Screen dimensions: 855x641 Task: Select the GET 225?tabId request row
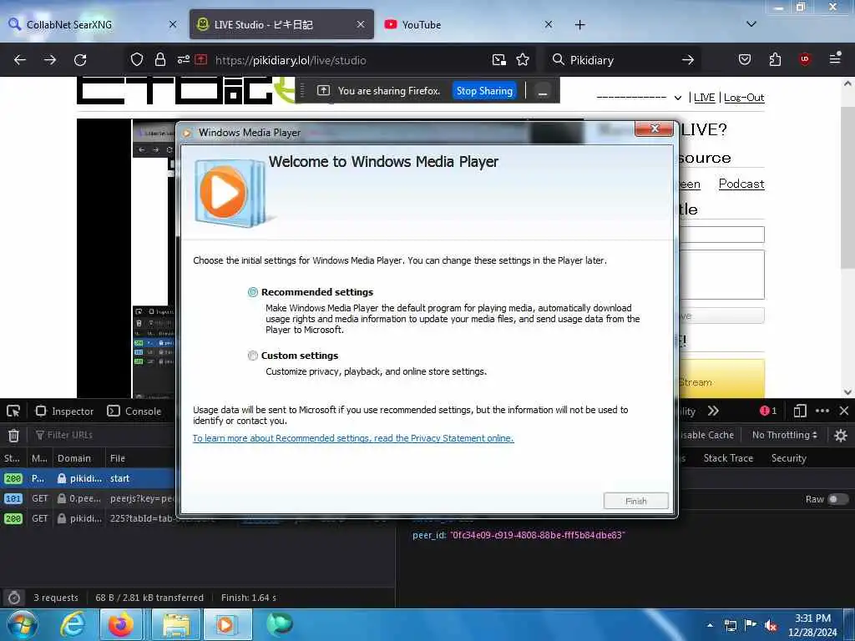coord(87,519)
